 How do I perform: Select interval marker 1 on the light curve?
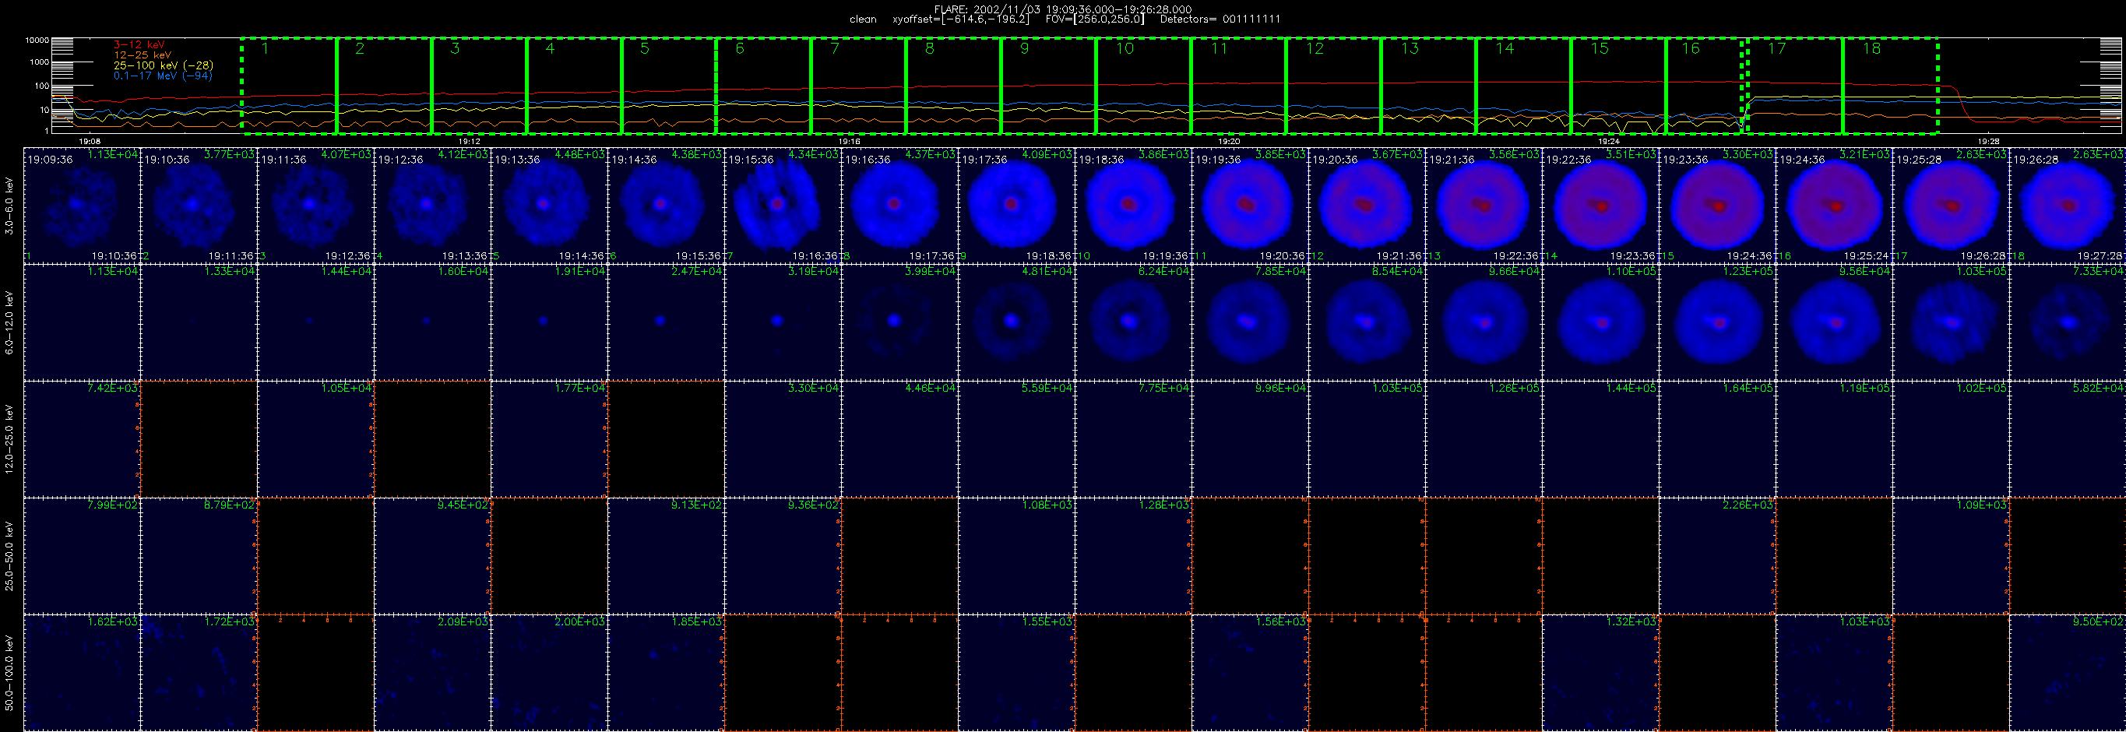(x=265, y=49)
